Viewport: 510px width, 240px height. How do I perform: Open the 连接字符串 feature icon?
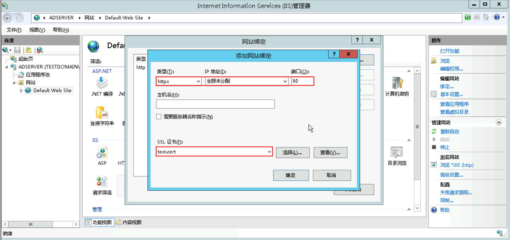click(x=102, y=113)
